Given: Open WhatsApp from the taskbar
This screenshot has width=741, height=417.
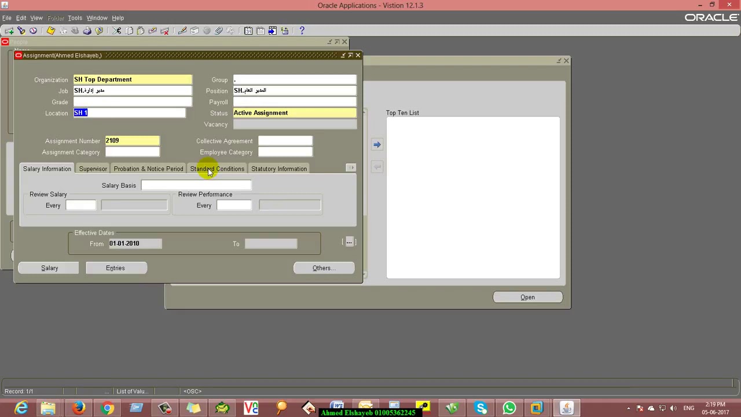Looking at the screenshot, I should coord(509,408).
